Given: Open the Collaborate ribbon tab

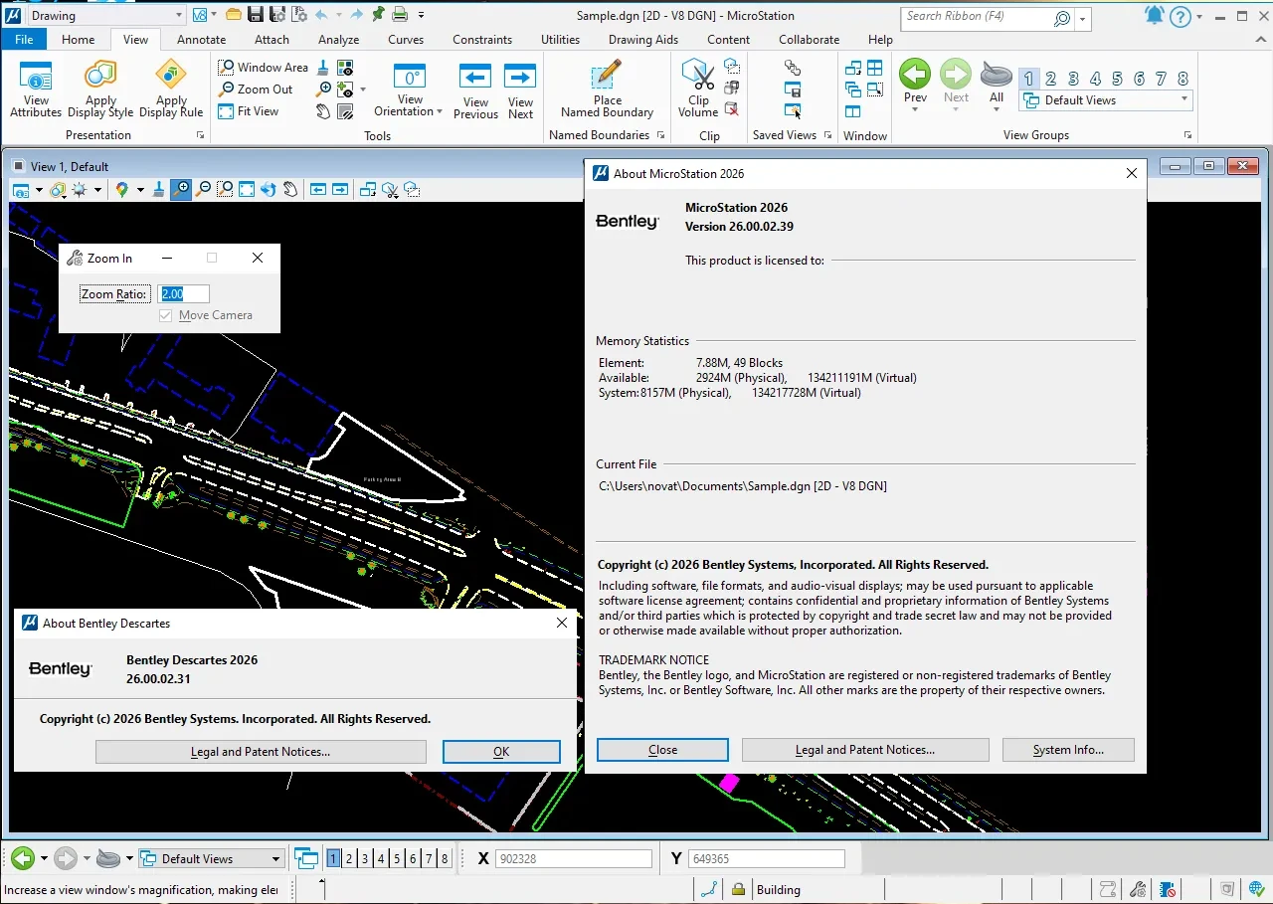Looking at the screenshot, I should 809,40.
